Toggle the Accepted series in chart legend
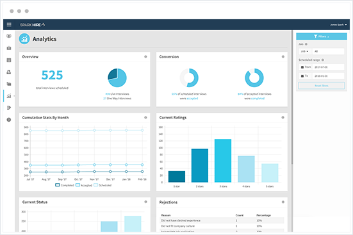 coord(84,185)
